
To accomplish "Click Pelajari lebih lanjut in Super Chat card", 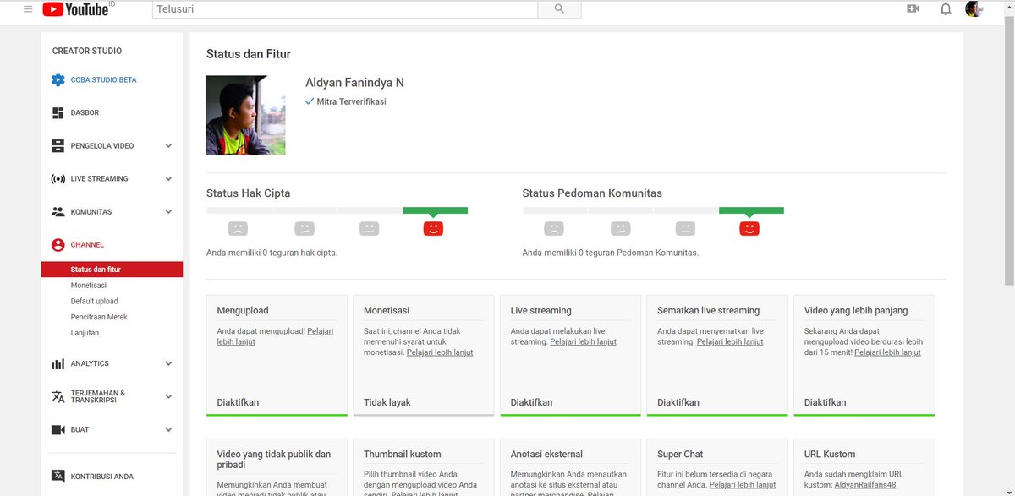I will tap(743, 485).
